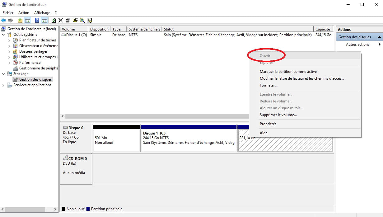383x217 pixels.
Task: Click the Gestion de l'ordinateur root icon
Action: 4,29
